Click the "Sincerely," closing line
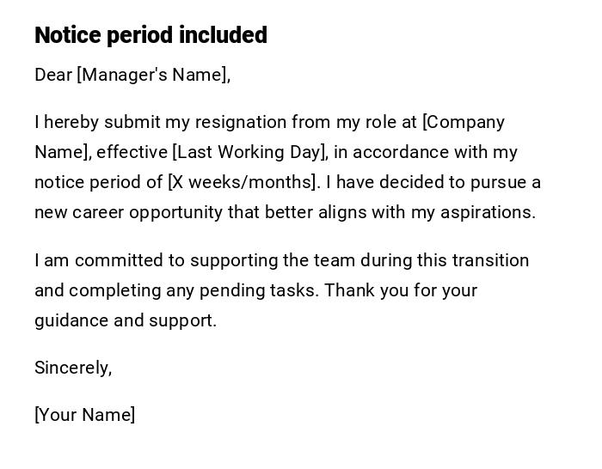Screen dimensions: 602x469 73,368
